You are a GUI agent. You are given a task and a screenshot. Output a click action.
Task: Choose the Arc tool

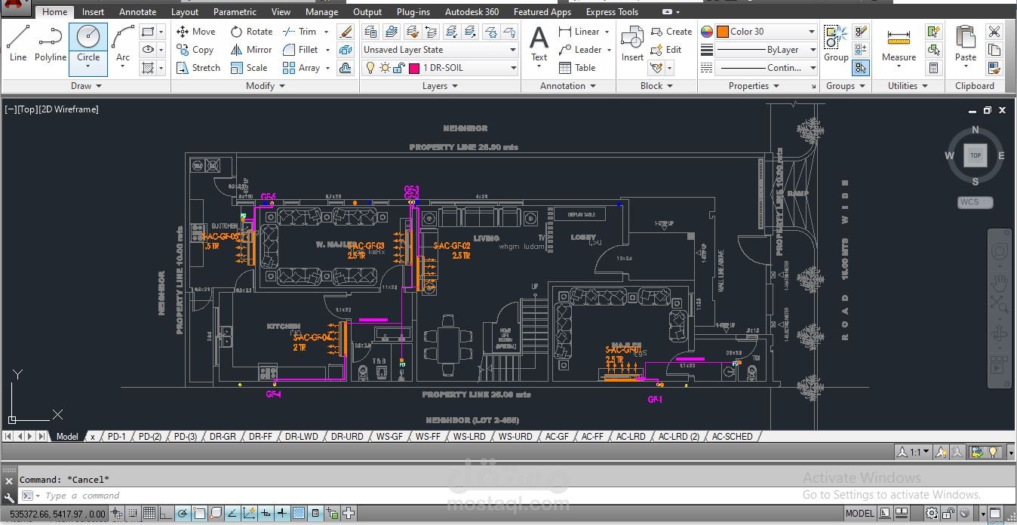123,43
